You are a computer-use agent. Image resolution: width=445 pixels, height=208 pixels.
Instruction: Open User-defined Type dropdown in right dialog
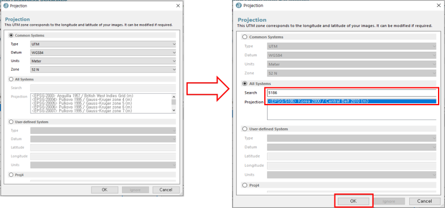click(x=352, y=138)
